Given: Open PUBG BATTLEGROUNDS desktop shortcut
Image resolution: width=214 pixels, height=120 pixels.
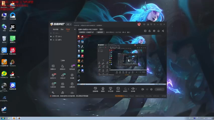Looking at the screenshot, I should point(4,87).
